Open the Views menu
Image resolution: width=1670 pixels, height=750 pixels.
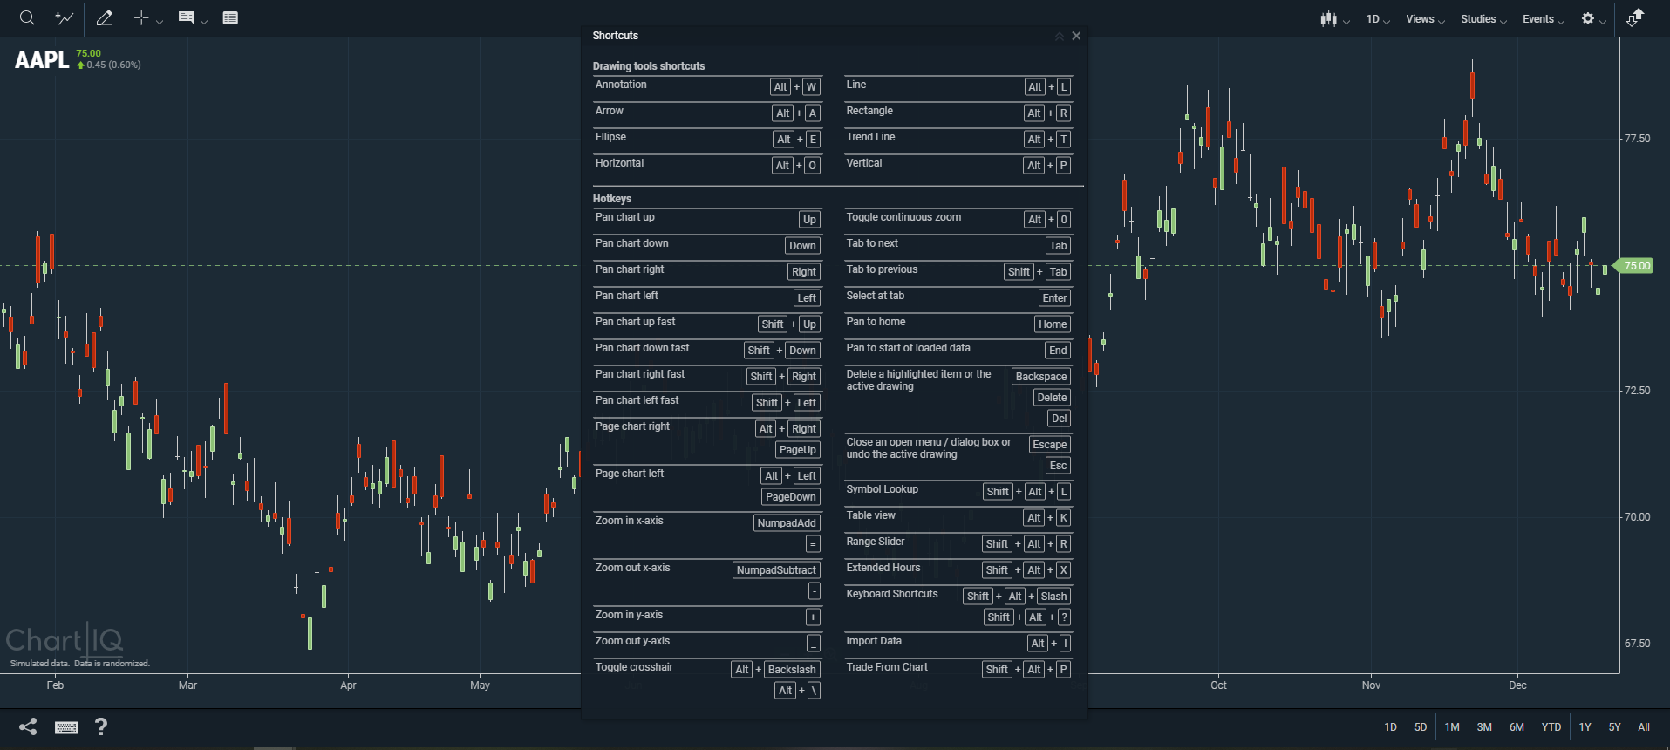click(1424, 19)
